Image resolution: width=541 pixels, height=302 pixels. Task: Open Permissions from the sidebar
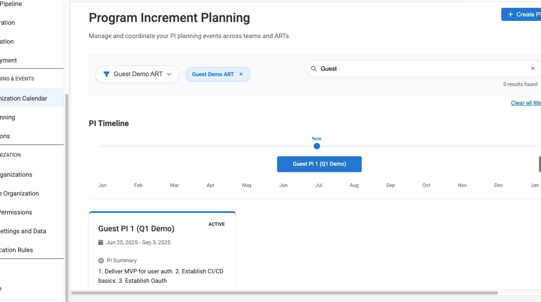point(16,212)
